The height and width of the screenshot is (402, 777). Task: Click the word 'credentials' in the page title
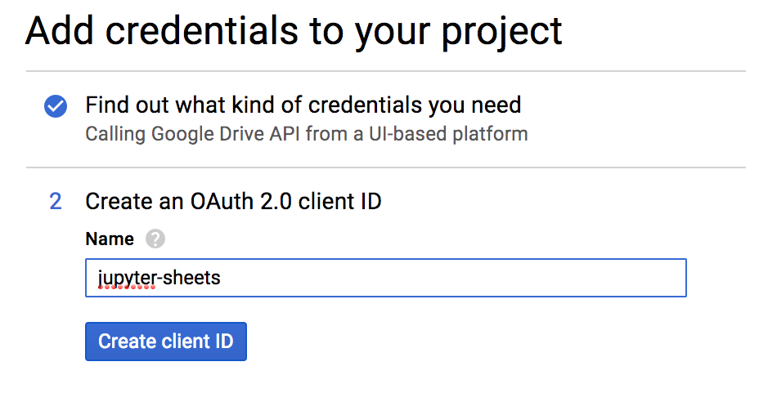tap(202, 31)
